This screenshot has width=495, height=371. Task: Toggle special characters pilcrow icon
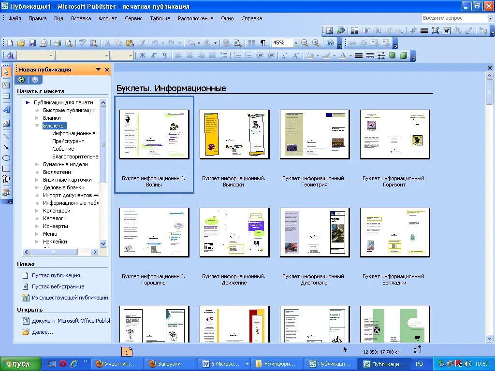262,43
